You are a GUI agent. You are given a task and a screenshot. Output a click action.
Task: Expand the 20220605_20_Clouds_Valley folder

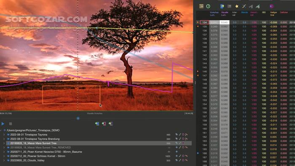click(4, 161)
